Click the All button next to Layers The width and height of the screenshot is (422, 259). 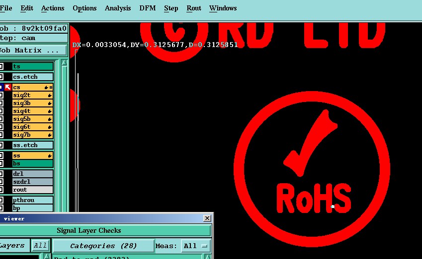tap(40, 245)
